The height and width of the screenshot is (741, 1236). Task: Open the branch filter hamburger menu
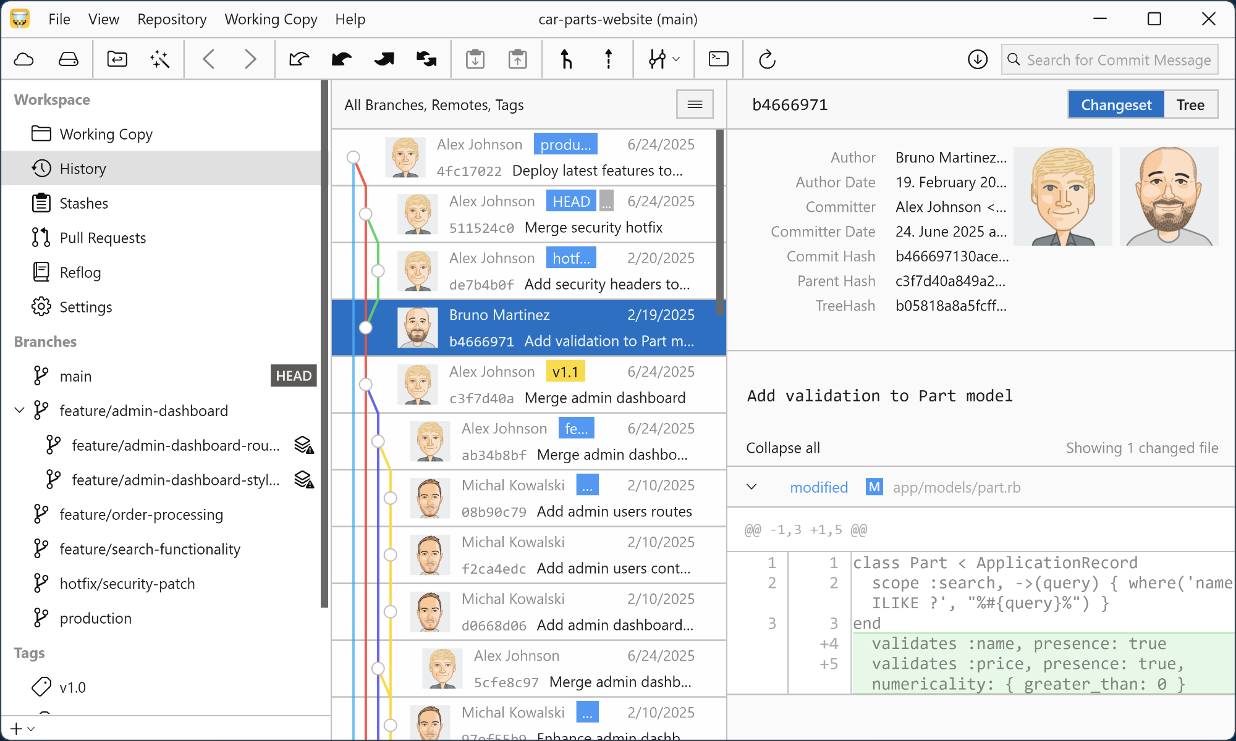695,104
